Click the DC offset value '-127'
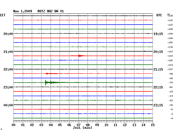The height and width of the screenshot is (132, 174). point(170,25)
